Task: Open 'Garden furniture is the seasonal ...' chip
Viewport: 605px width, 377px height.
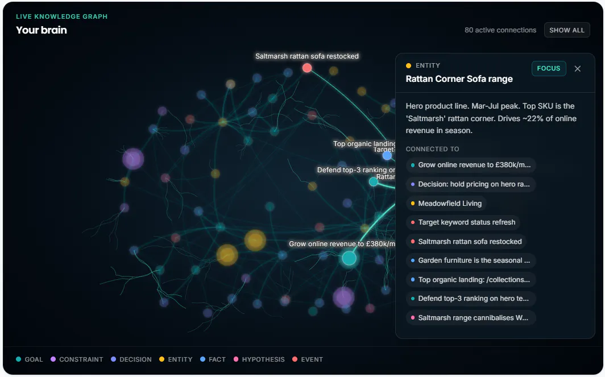Action: [x=471, y=260]
